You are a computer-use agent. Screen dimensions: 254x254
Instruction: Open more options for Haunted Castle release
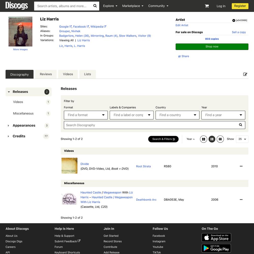click(x=241, y=200)
